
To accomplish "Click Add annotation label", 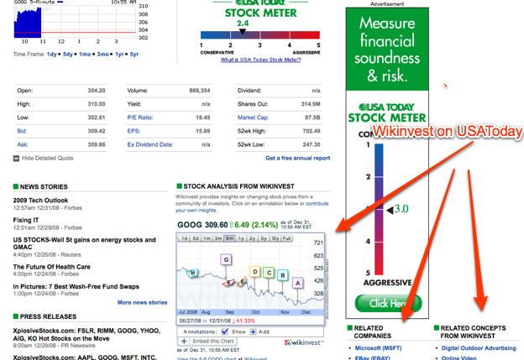I will coord(264,331).
